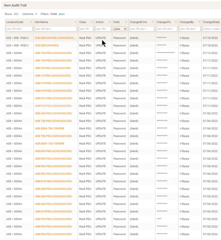Focus the ChangedFrom filter input box
Screen dimensions: 221x240
(x=142, y=29)
